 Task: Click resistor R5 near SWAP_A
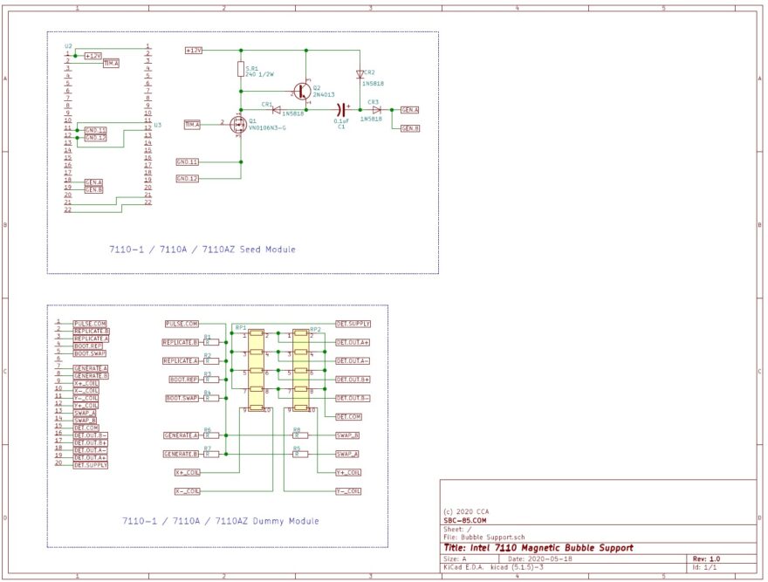coord(297,454)
